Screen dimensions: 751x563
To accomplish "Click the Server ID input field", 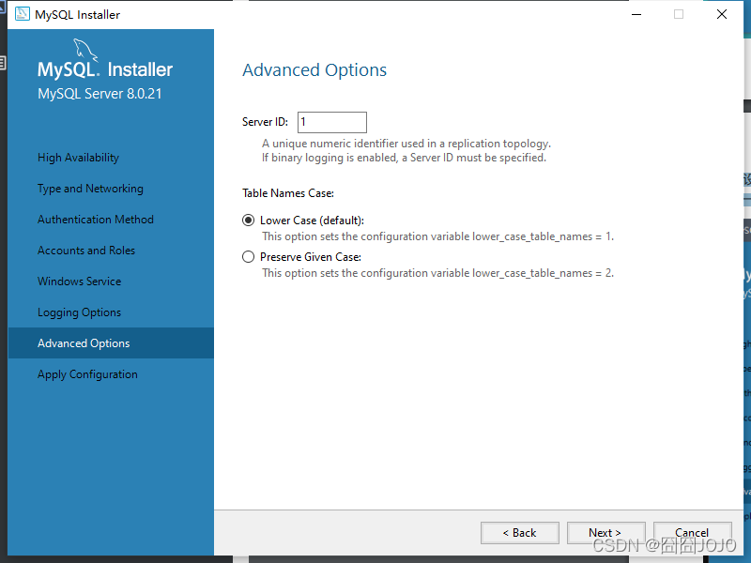I will 332,122.
